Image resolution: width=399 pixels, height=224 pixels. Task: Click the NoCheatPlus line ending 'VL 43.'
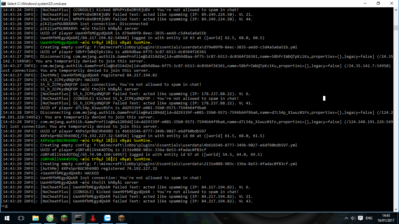pyautogui.click(x=127, y=201)
